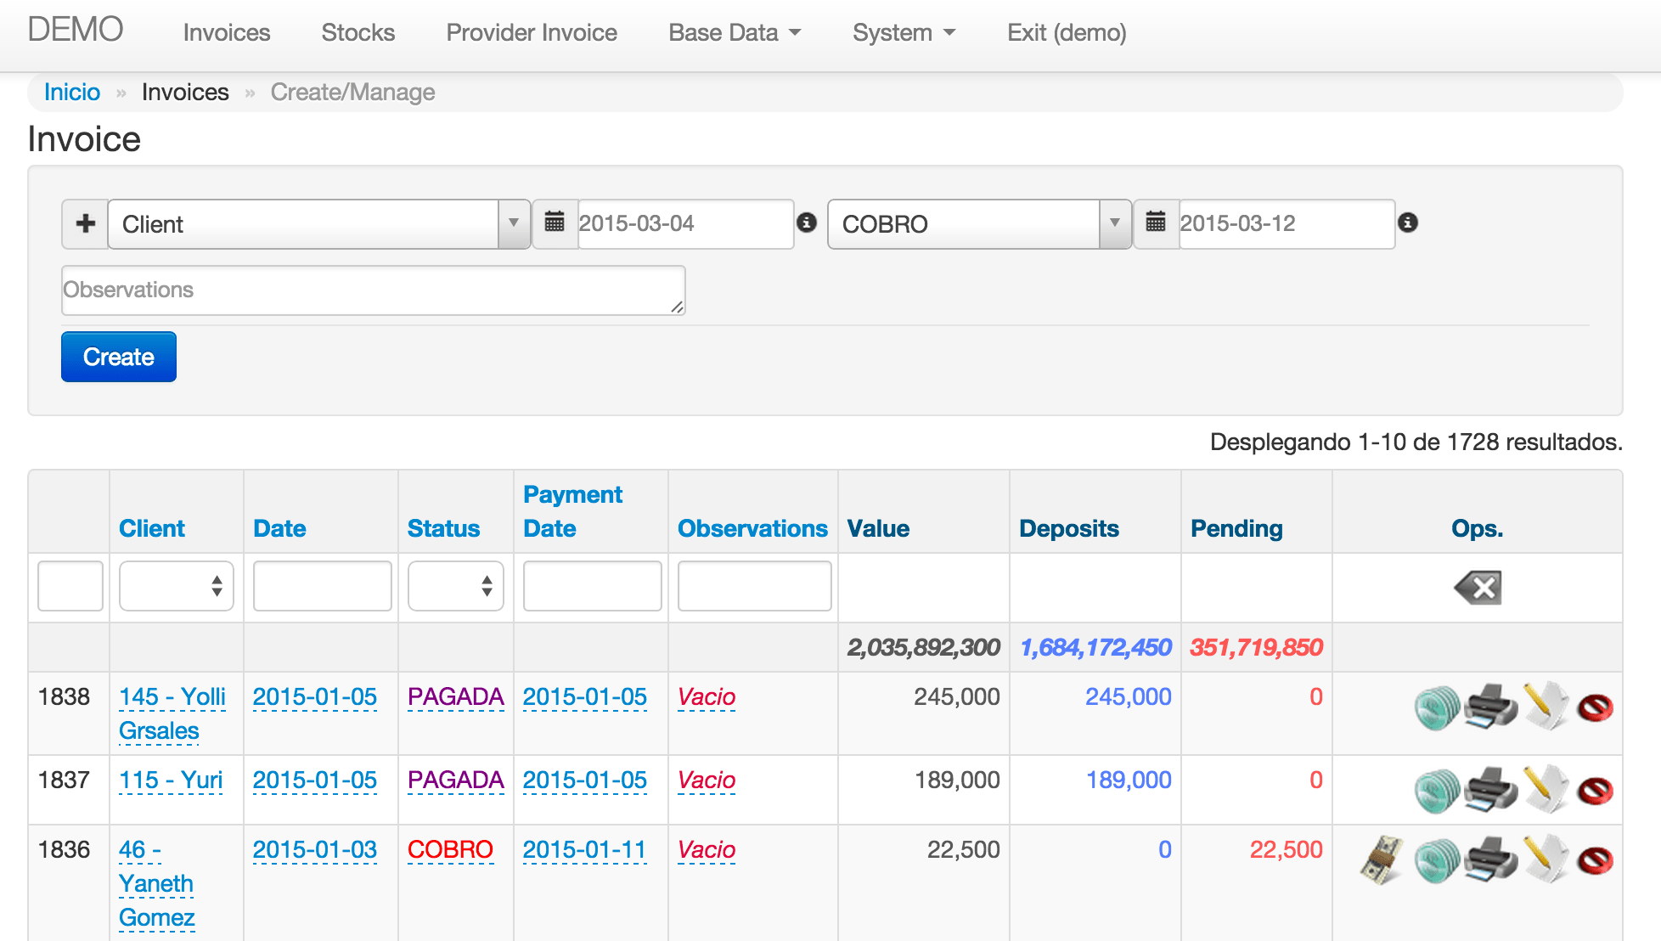1661x941 pixels.
Task: Click payment date 2015-01-11 of invoice 1836
Action: (x=585, y=849)
